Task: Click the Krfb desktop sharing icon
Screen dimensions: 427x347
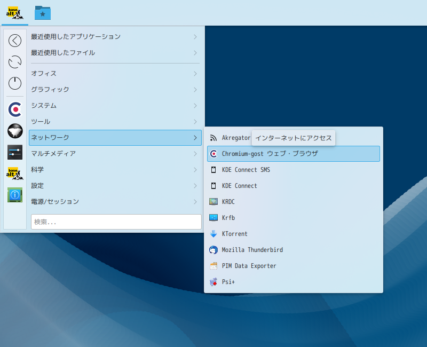Action: click(213, 218)
